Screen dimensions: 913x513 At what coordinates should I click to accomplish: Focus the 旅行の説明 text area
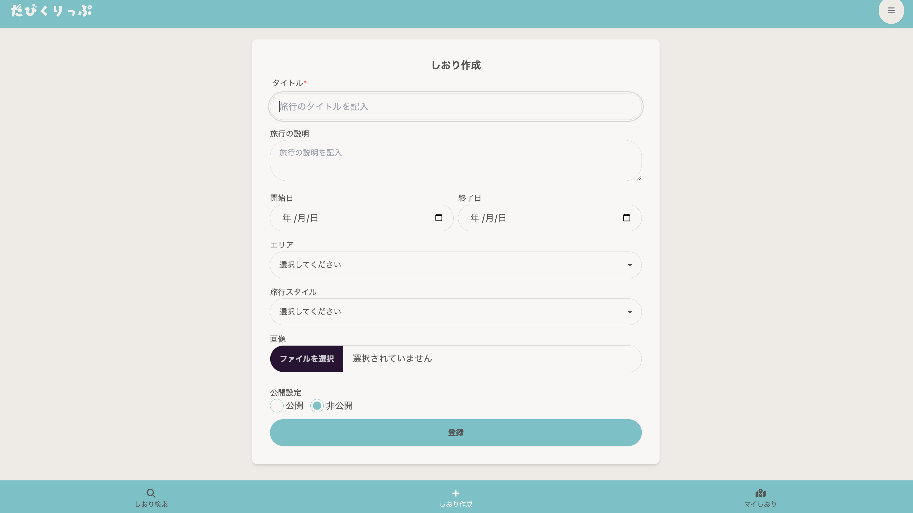456,160
